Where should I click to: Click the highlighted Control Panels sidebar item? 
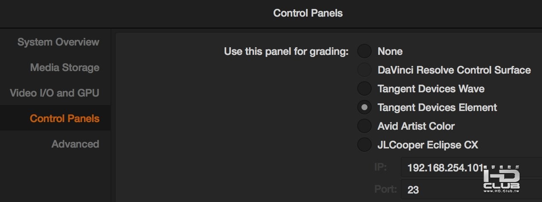coord(64,118)
